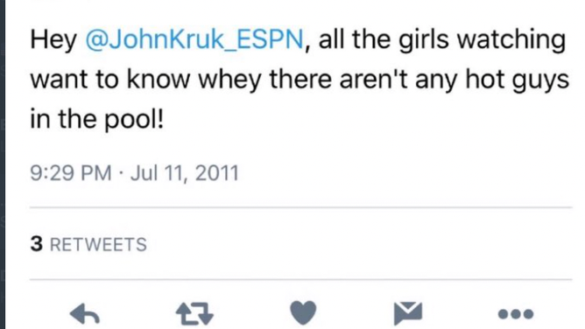This screenshot has width=585, height=329.
Task: Click the 9:29 PM timestamp
Action: (x=71, y=173)
